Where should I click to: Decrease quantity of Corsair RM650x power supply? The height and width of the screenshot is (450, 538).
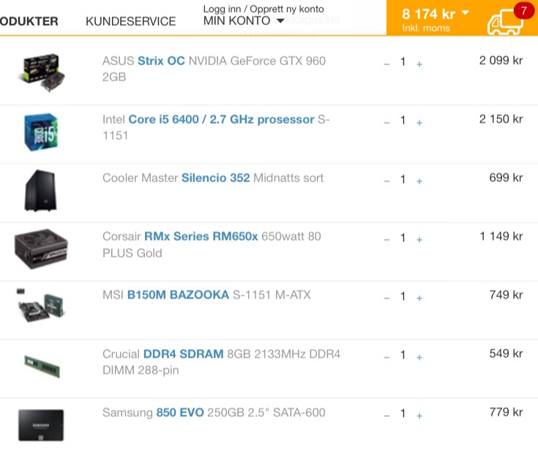click(x=386, y=240)
